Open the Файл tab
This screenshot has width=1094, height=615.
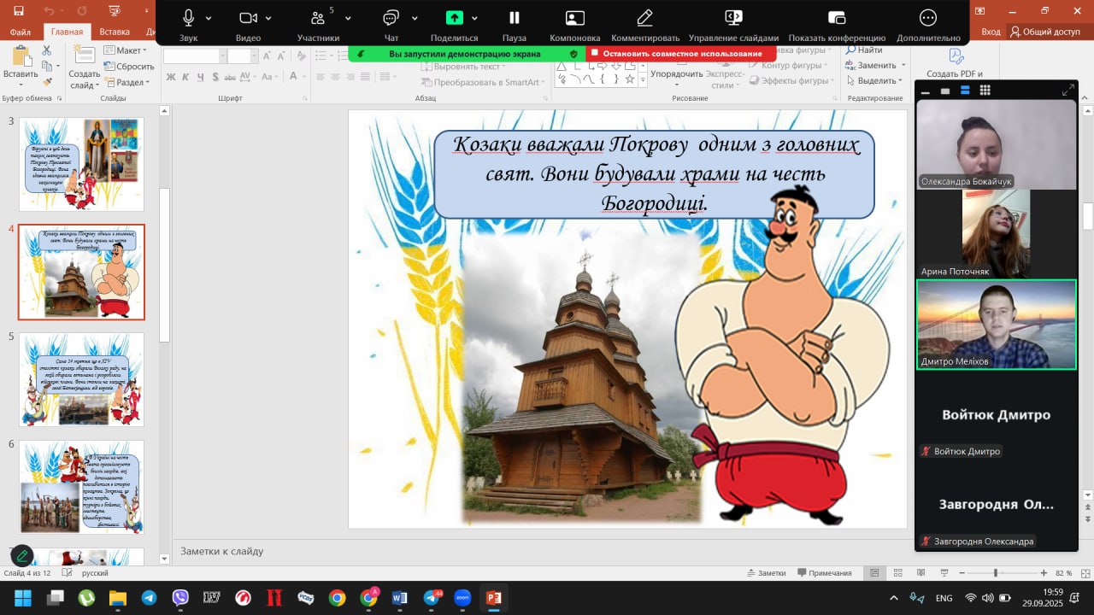point(21,32)
